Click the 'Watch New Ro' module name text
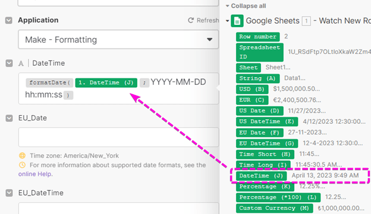 pos(345,21)
